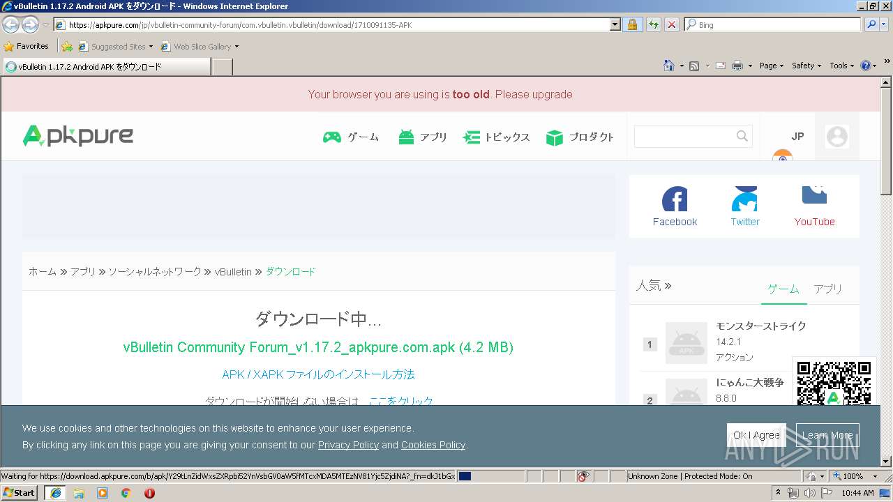Show hidden system tray icons
893x502 pixels.
(779, 493)
